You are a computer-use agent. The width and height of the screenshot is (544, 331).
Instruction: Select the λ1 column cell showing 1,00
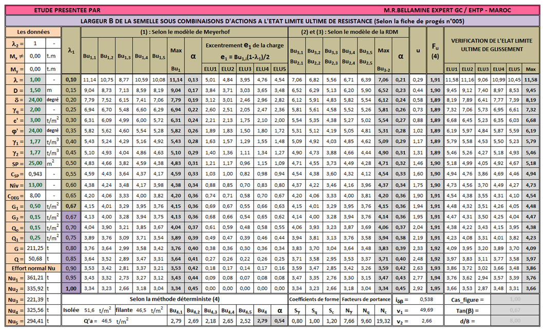click(x=71, y=288)
